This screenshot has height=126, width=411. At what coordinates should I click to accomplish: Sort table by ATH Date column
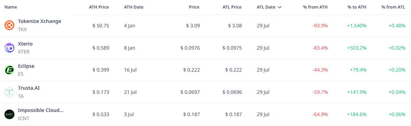click(134, 7)
